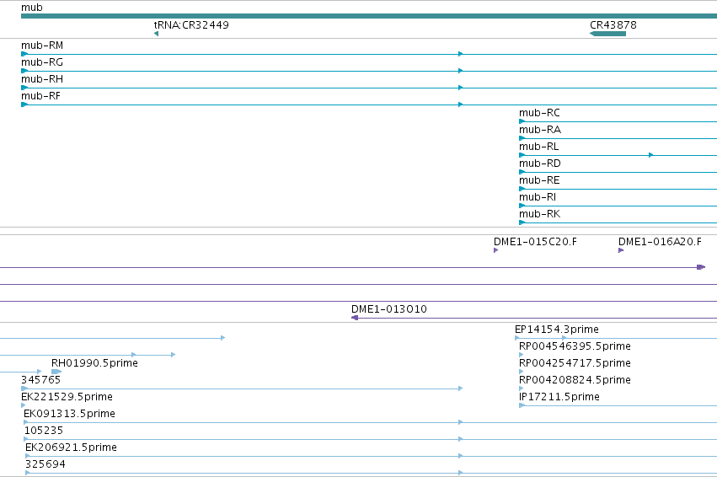
Task: Select the mub-RH transcript label
Action: (42, 79)
